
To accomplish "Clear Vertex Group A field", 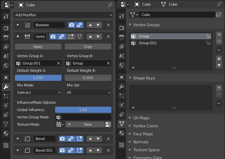I will tap(58, 63).
